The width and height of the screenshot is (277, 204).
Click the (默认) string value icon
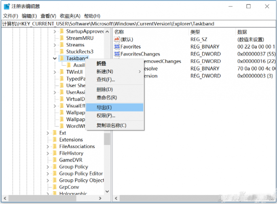(x=117, y=40)
